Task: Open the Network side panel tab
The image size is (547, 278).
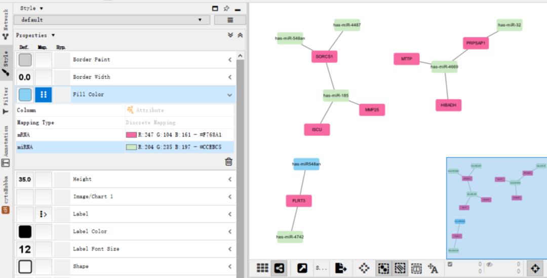Action: click(6, 24)
